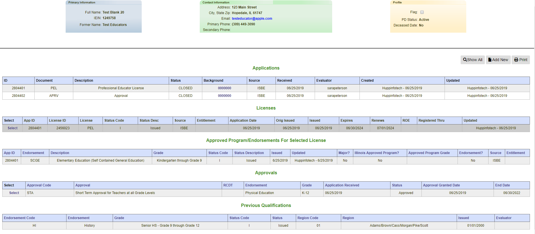Click the Renews date 07/01/2024
Image resolution: width=535 pixels, height=234 pixels.
pyautogui.click(x=385, y=128)
